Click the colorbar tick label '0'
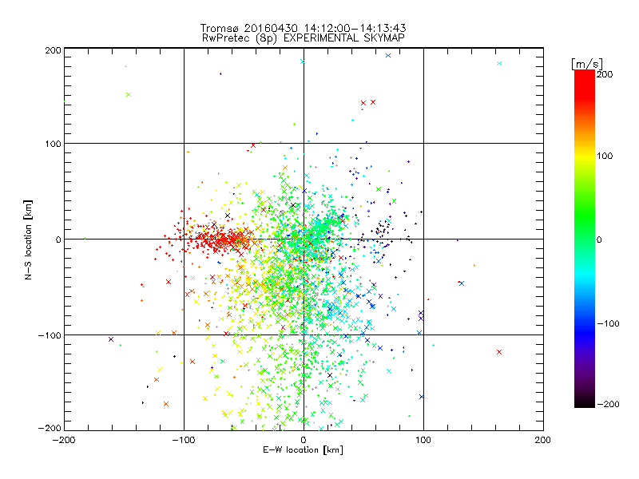This screenshot has height=479, width=639. pos(599,239)
